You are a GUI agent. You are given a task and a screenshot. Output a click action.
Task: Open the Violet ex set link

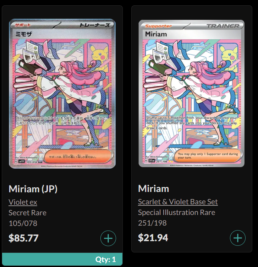(23, 202)
